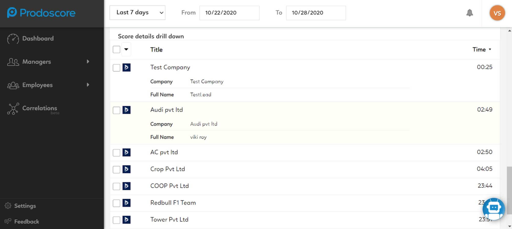Image resolution: width=512 pixels, height=229 pixels.
Task: Click the 02:49 time value
Action: tap(485, 110)
